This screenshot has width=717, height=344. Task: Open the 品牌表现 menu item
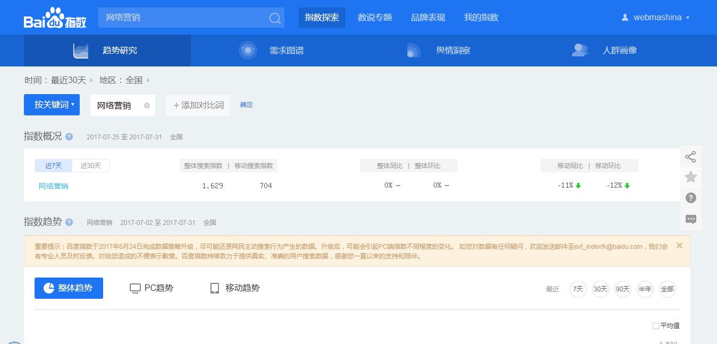(428, 18)
